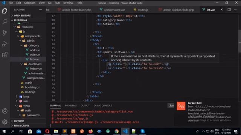Click the editor vertical scrollbar
The image size is (241, 135).
[x=239, y=41]
